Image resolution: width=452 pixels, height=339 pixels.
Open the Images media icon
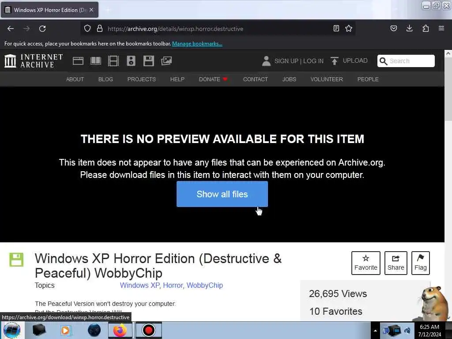166,61
